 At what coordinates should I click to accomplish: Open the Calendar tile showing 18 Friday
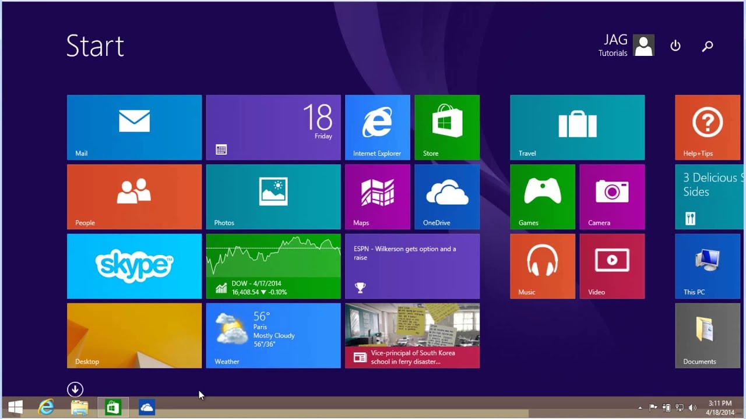(x=273, y=127)
